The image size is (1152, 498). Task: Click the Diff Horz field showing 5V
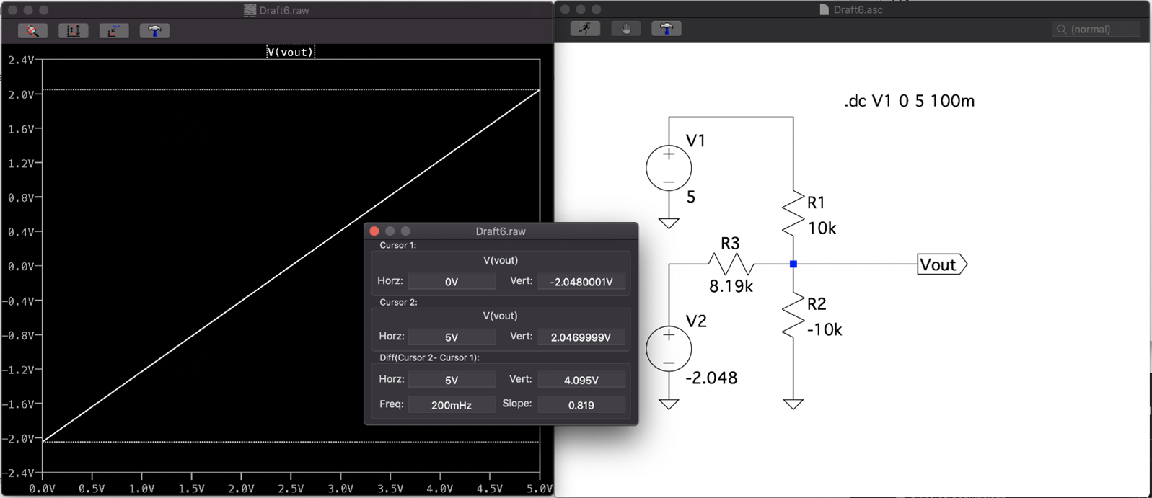click(452, 379)
